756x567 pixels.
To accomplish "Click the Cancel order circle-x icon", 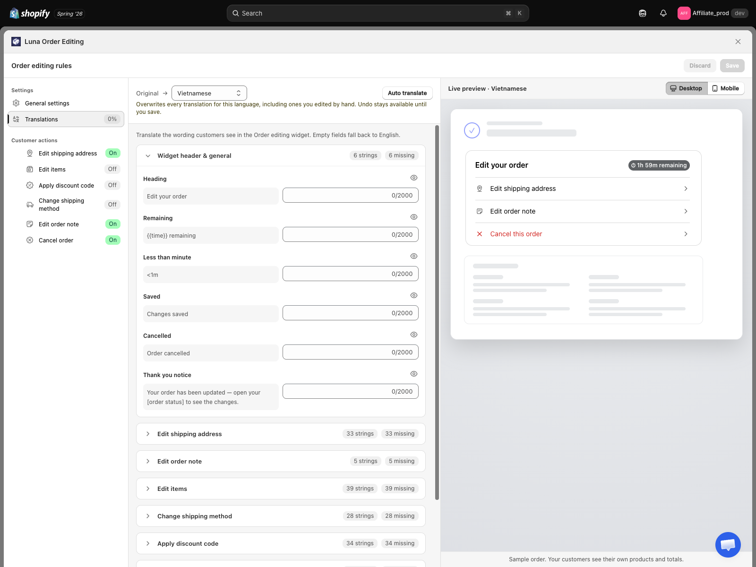I will coord(30,240).
